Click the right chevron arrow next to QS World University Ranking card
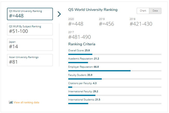This screenshot has height=113, width=169. [59, 14]
